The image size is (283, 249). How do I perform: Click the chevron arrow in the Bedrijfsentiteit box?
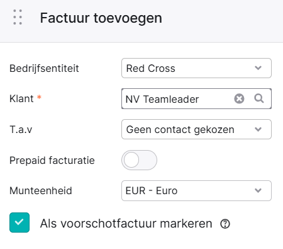point(258,68)
